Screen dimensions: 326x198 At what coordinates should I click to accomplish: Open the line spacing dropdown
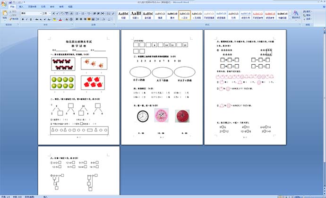coord(99,19)
